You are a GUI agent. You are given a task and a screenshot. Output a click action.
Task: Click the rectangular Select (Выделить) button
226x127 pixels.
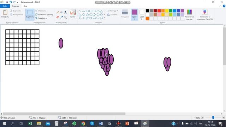point(30,12)
